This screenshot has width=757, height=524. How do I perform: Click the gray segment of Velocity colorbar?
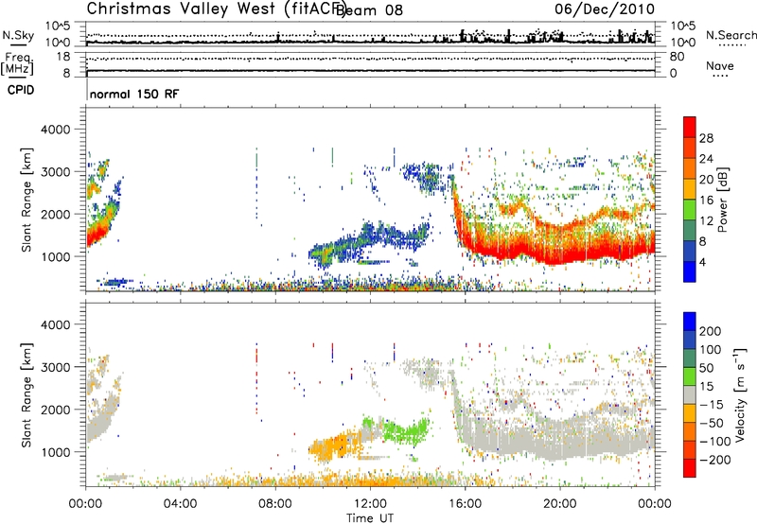pos(690,395)
